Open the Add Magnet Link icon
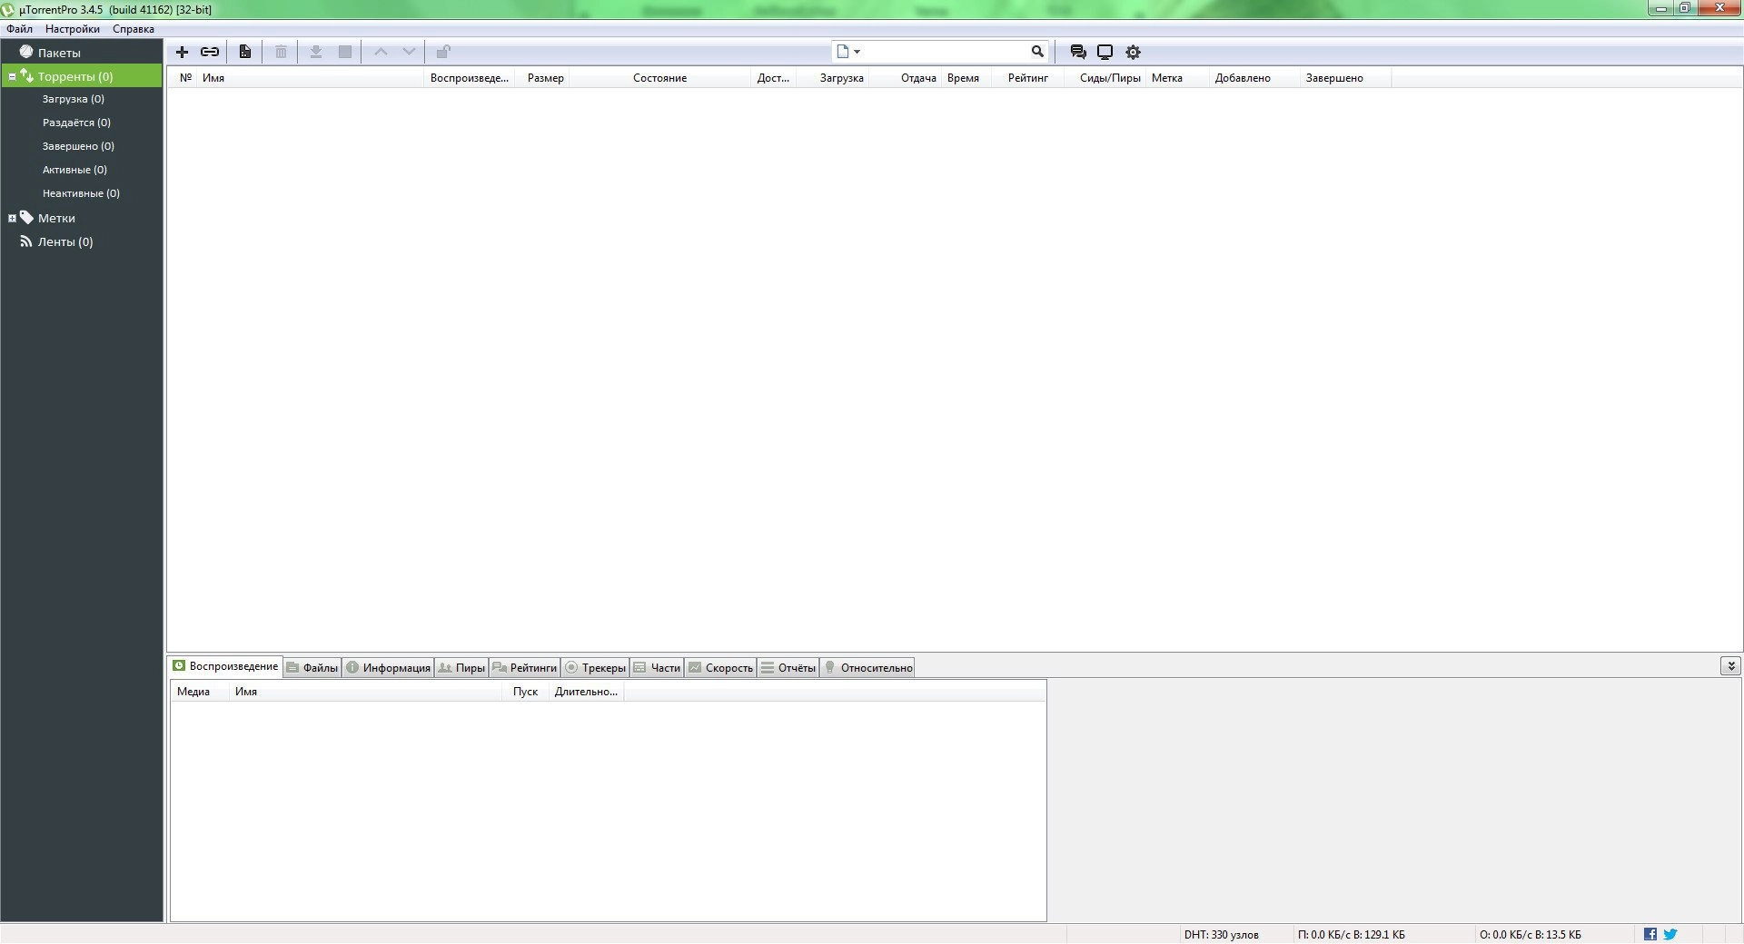The height and width of the screenshot is (944, 1744). coord(210,52)
